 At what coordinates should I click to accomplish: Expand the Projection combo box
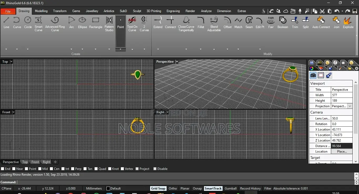pos(350,106)
